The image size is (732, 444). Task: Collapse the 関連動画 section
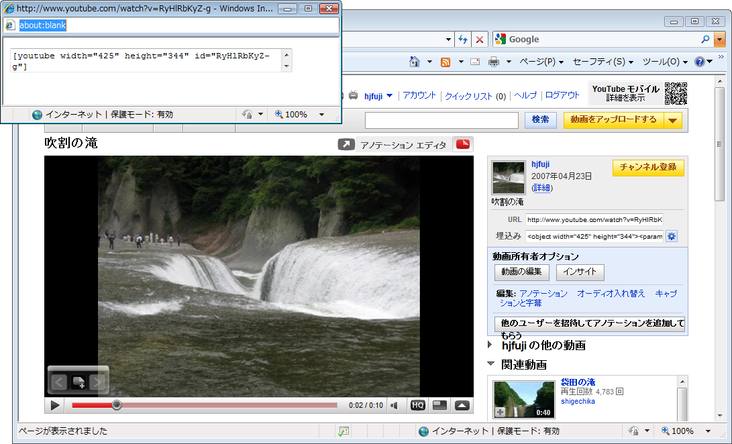(490, 364)
